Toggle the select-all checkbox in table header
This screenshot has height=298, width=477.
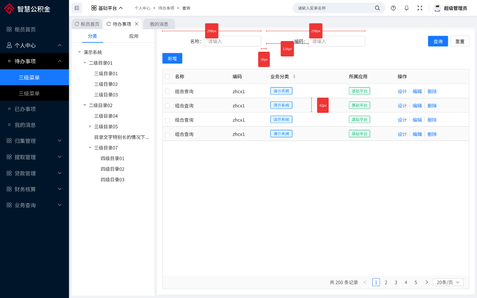(x=167, y=77)
